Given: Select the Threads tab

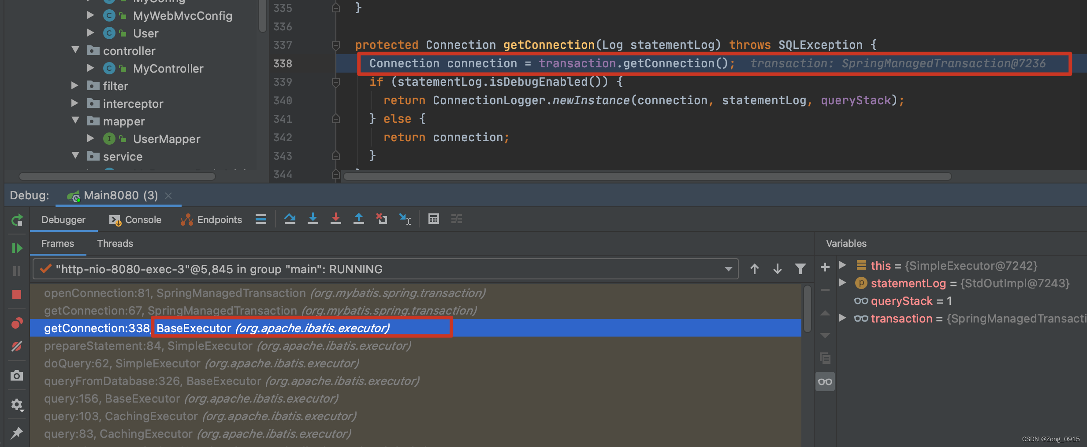Looking at the screenshot, I should click(x=115, y=243).
